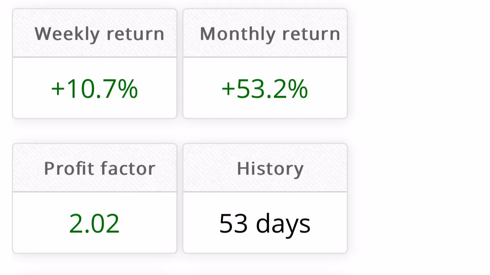Click the Weekly return header label

(99, 34)
